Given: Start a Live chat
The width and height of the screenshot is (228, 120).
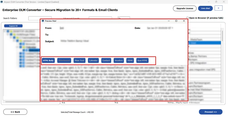Looking at the screenshot, I should (x=205, y=8).
